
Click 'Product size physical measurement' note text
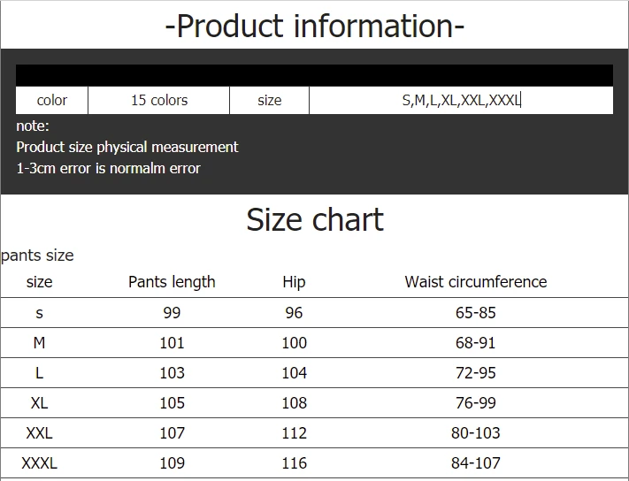[x=127, y=147]
